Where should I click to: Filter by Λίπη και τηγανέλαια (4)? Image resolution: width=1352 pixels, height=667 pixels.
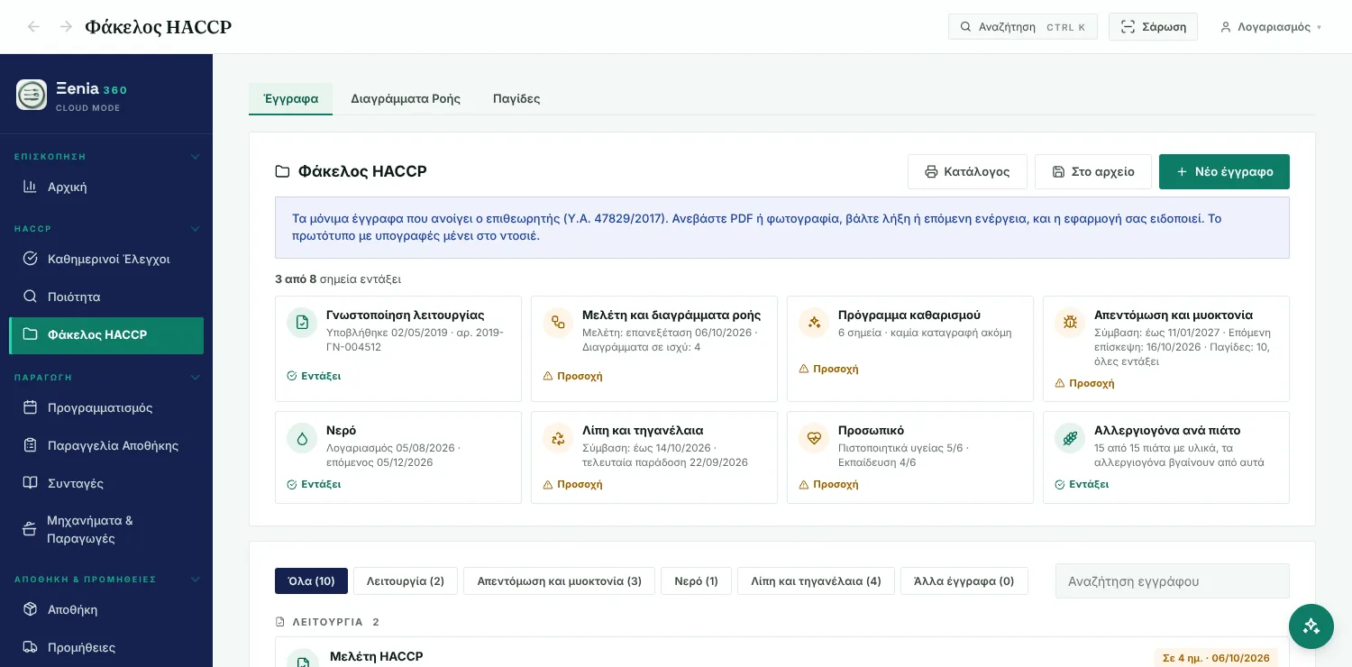coord(816,581)
